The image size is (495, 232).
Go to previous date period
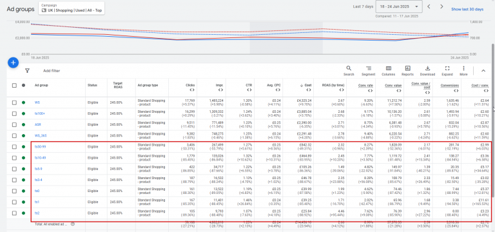(x=429, y=6)
